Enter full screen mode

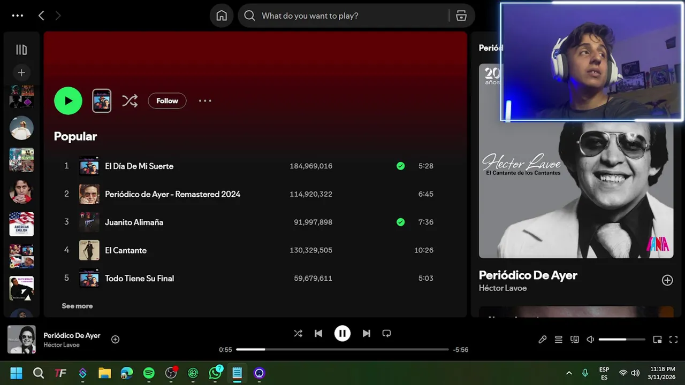(x=673, y=340)
